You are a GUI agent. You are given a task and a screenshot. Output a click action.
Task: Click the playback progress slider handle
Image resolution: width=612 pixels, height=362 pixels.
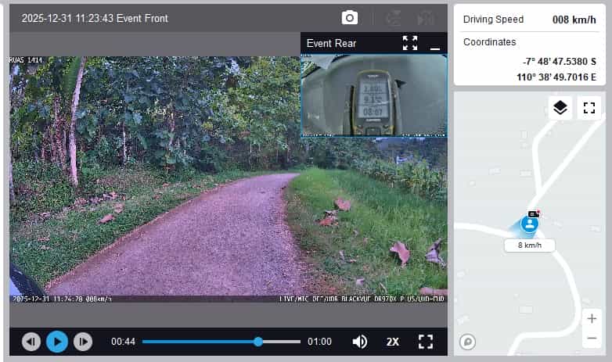(x=258, y=342)
